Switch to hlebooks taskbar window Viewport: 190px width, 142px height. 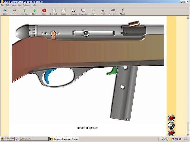tap(34, 139)
